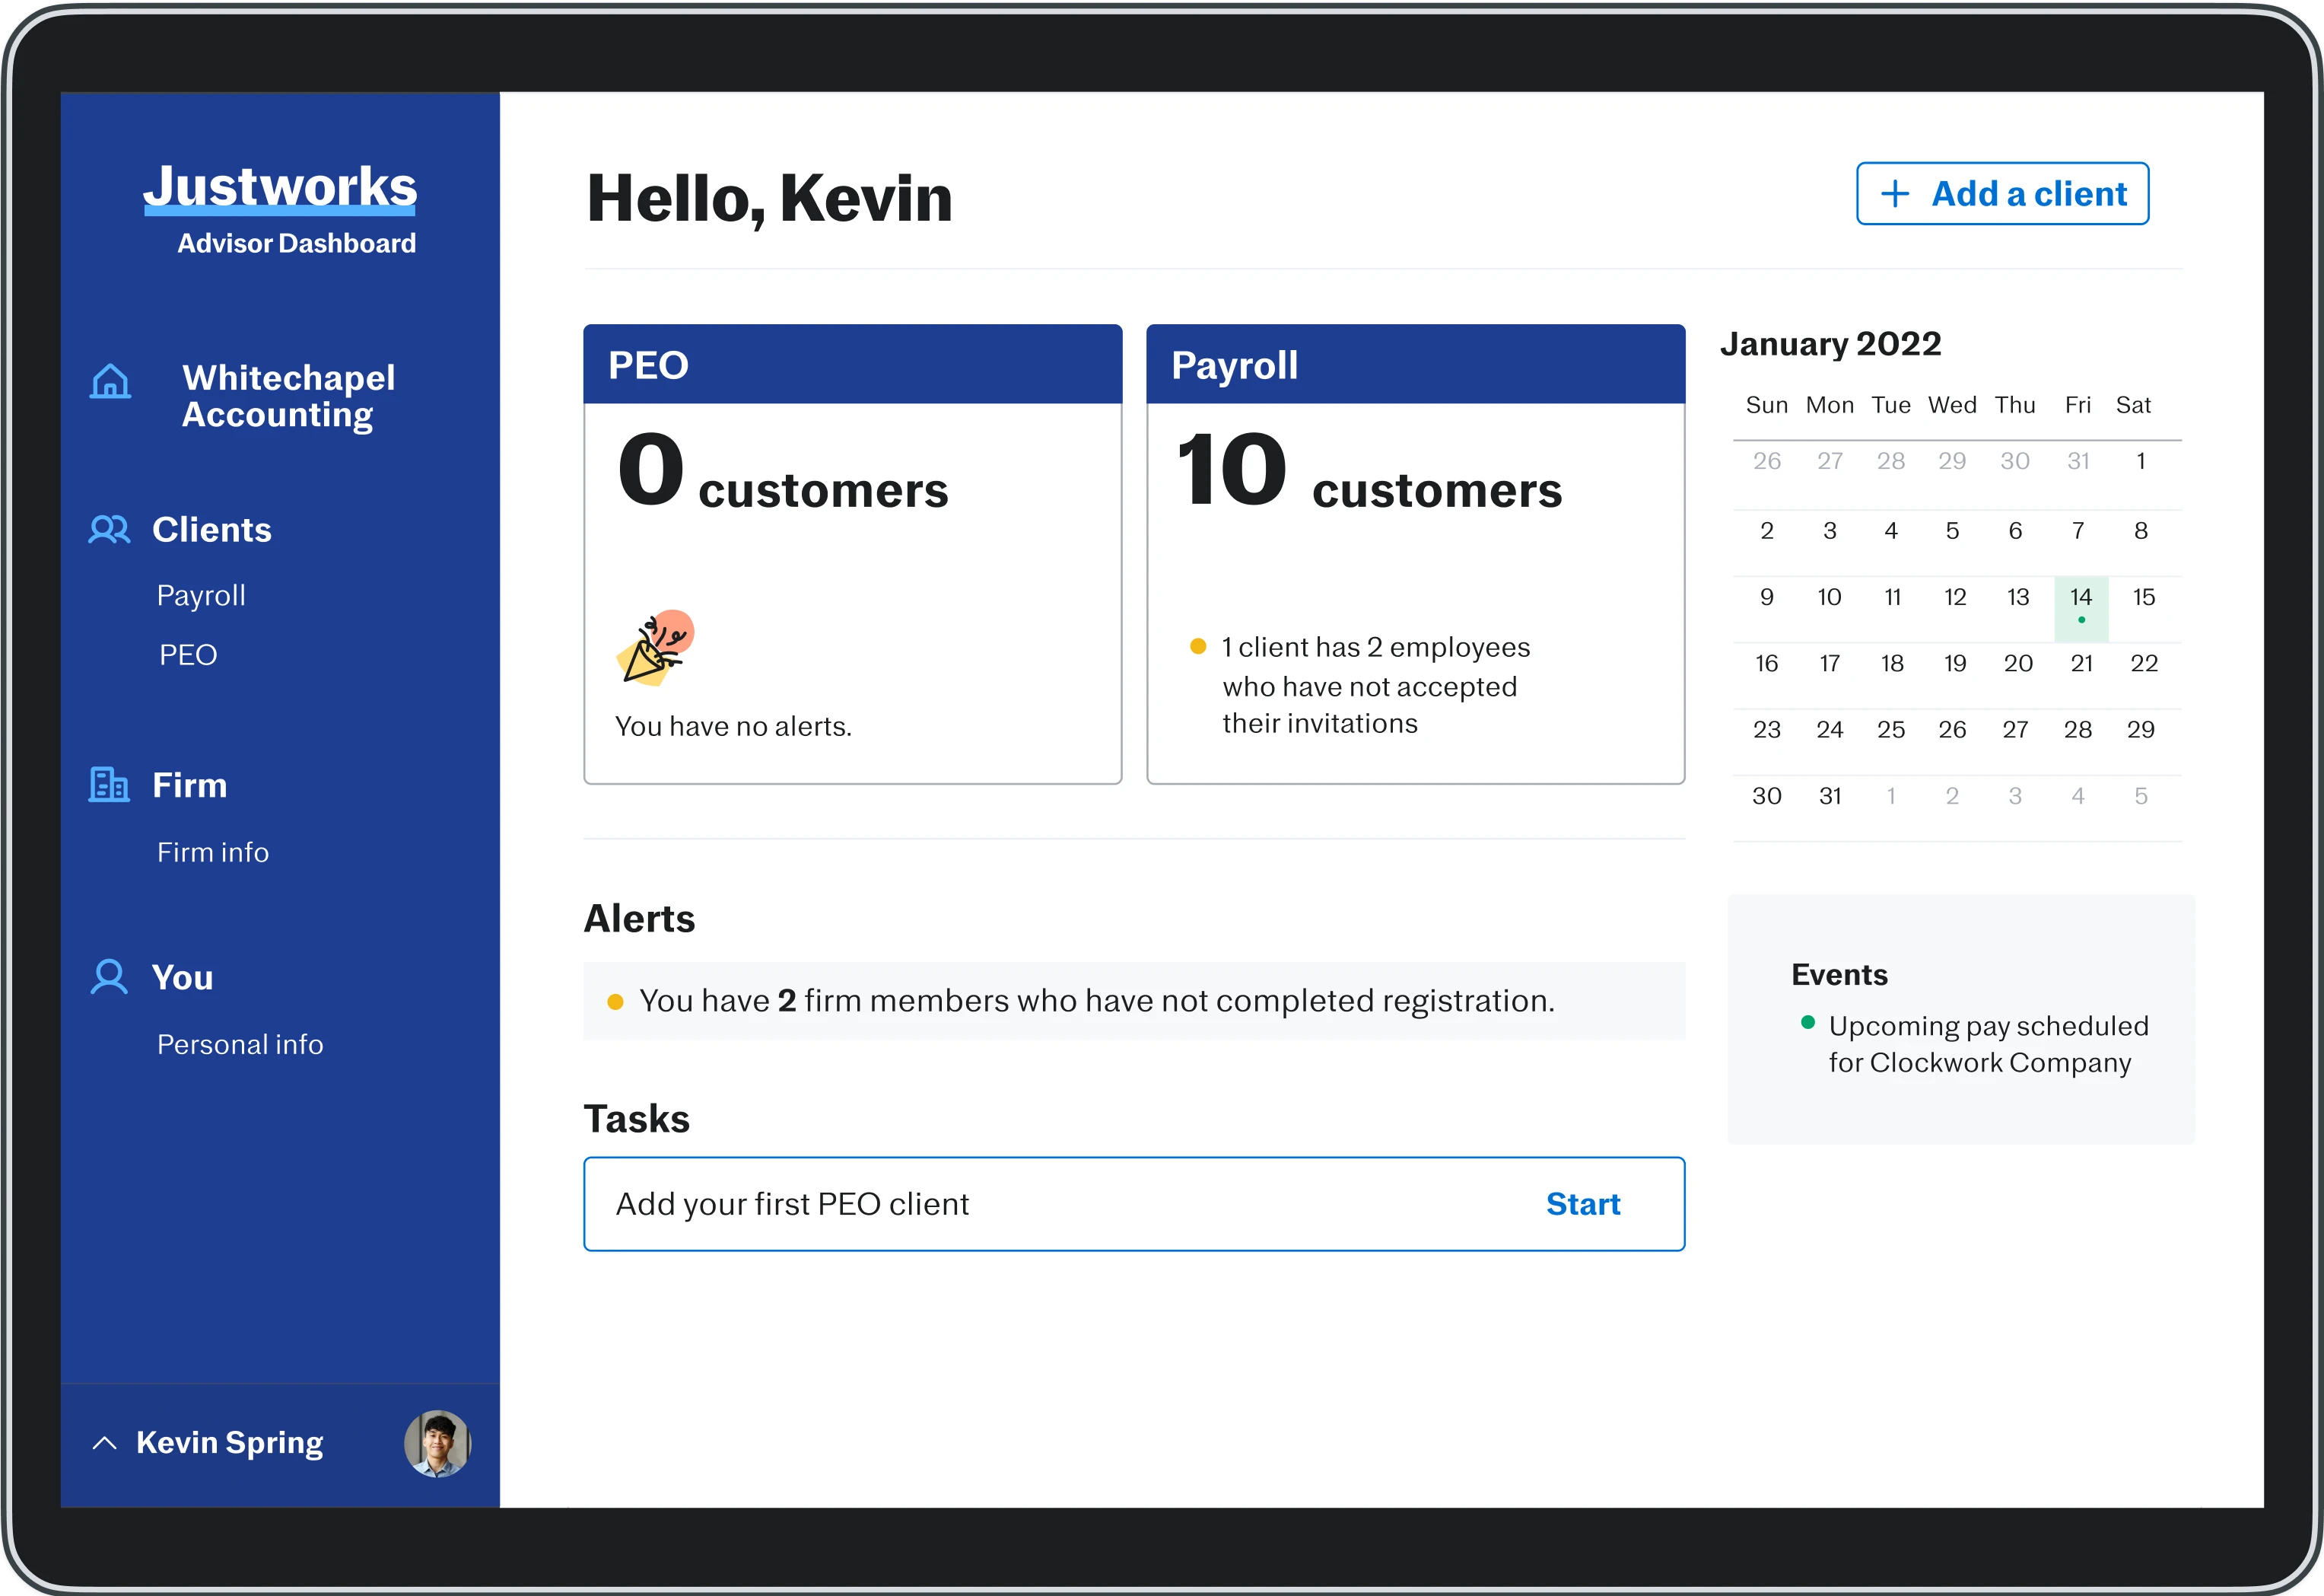Image resolution: width=2324 pixels, height=1596 pixels.
Task: Click Start on the PEO client task
Action: coord(1582,1204)
